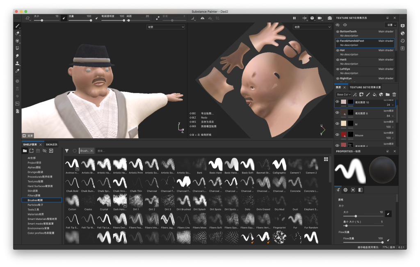Switch to the TEXTURE SET settings tab
Image resolution: width=420 pixels, height=267 pixels.
point(365,87)
